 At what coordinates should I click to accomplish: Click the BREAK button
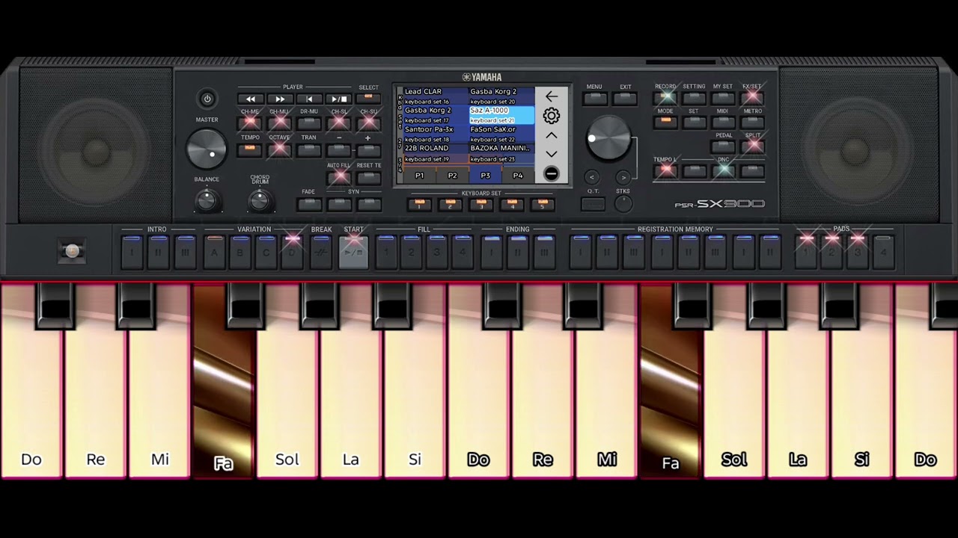(321, 253)
